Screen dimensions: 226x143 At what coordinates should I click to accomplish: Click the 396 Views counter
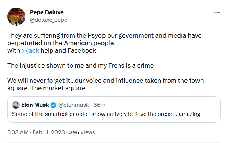(82, 132)
